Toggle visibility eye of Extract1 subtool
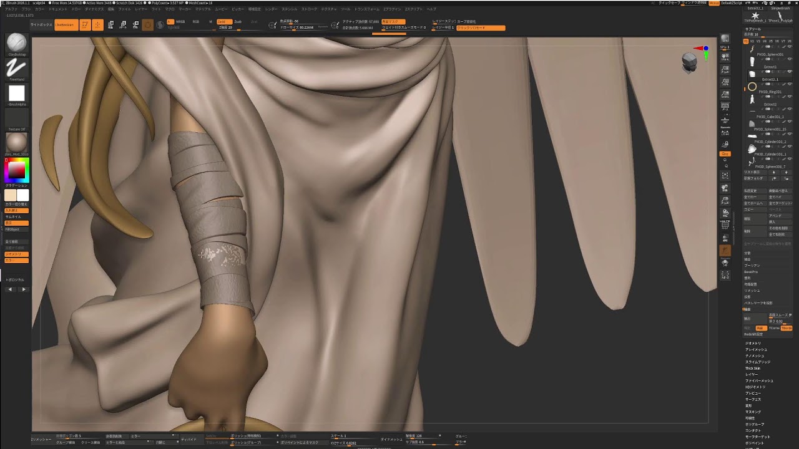The image size is (799, 449). point(790,59)
